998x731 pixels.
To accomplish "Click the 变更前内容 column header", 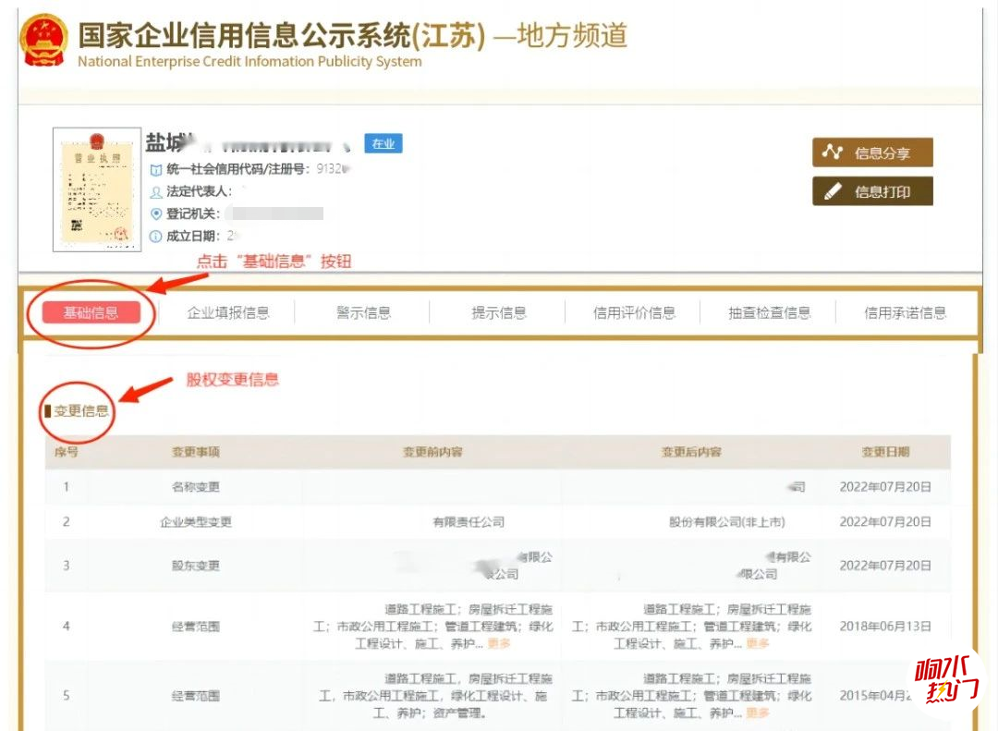I will [x=432, y=452].
